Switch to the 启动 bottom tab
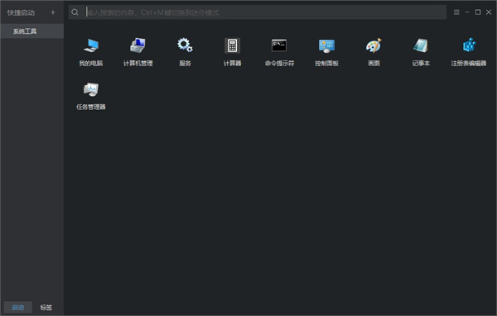 point(17,308)
